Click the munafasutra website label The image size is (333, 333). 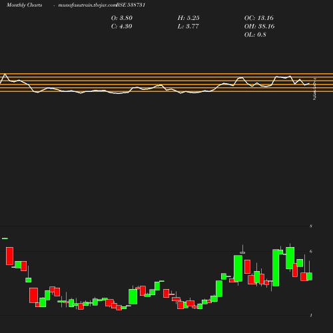tap(87, 5)
